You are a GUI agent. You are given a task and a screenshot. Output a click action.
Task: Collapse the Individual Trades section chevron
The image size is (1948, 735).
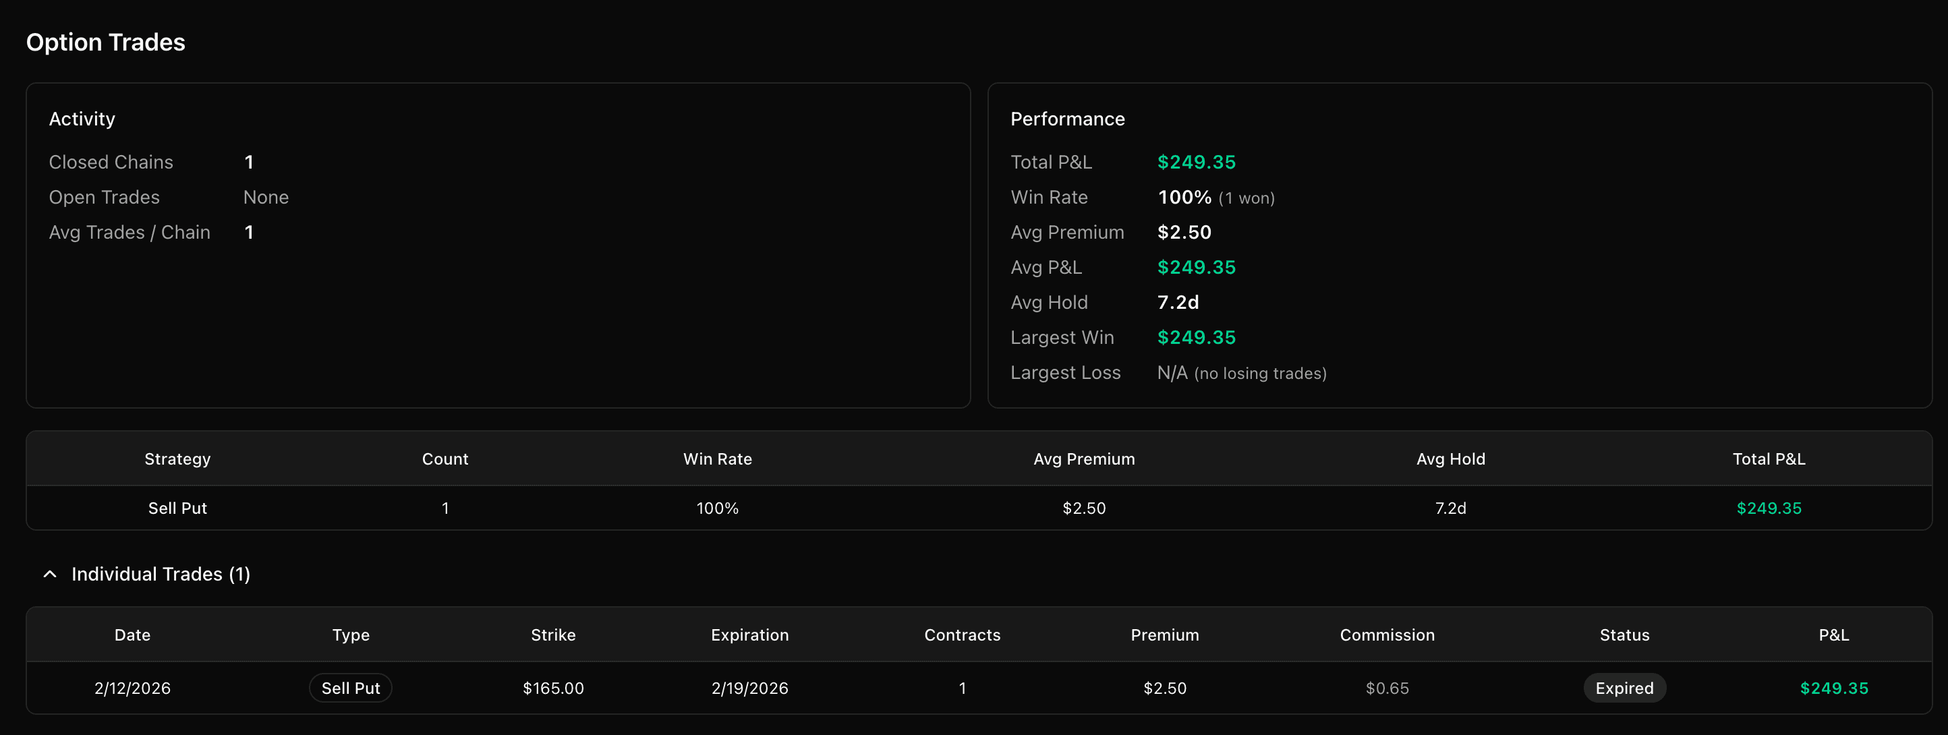tap(50, 574)
